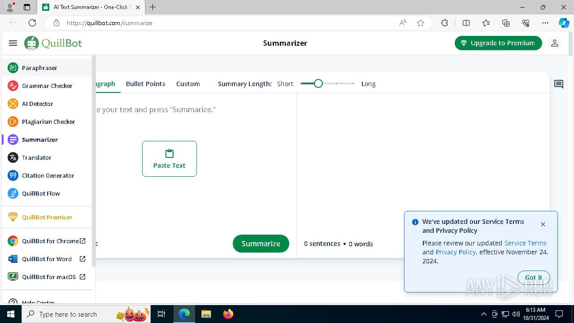Switch to Custom summary tab
The height and width of the screenshot is (323, 574).
(x=188, y=84)
